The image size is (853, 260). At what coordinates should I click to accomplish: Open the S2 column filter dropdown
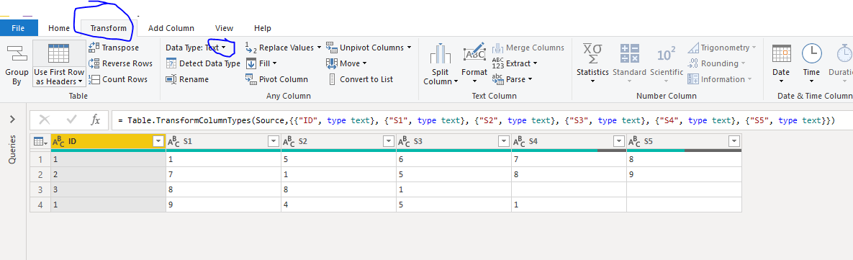point(389,141)
